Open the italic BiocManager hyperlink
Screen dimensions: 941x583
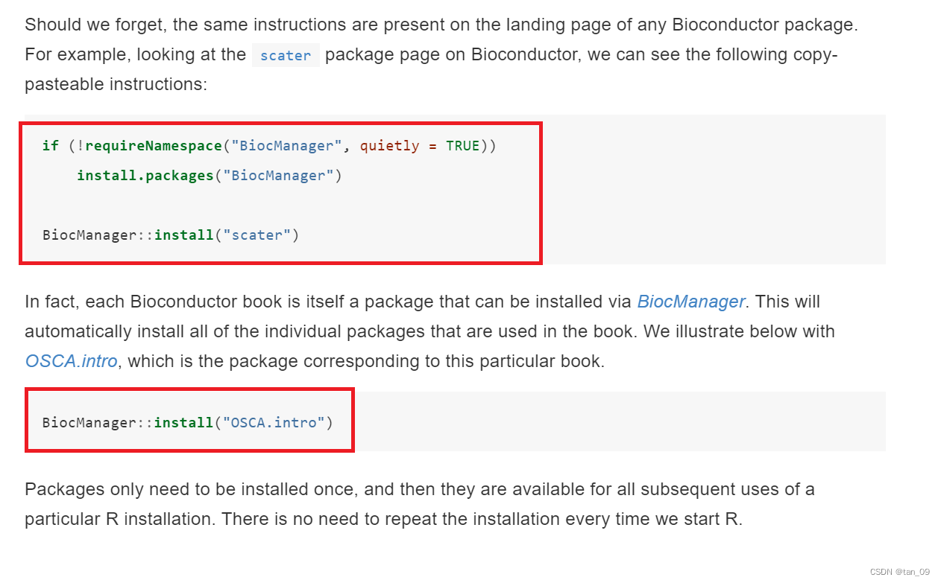coord(690,302)
